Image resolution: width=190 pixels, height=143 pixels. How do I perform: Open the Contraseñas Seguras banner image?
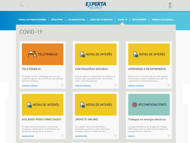tap(96, 54)
